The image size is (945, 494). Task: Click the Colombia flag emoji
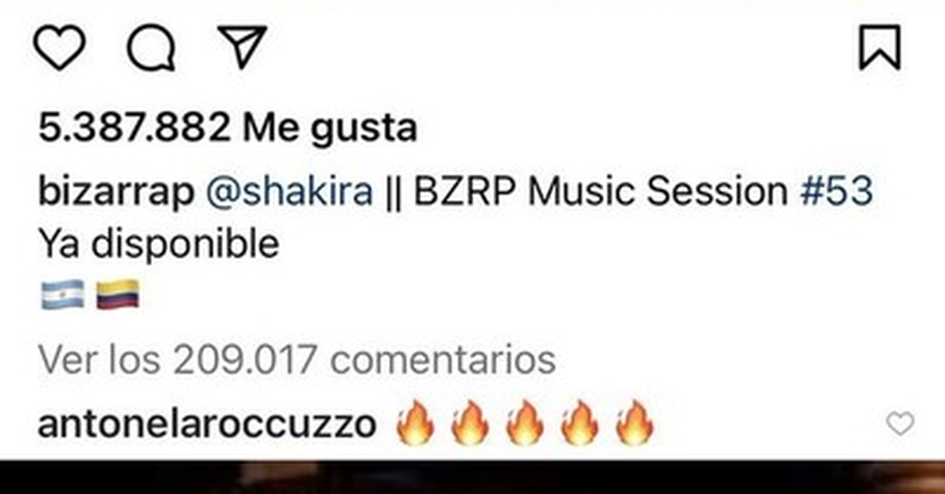tap(117, 295)
